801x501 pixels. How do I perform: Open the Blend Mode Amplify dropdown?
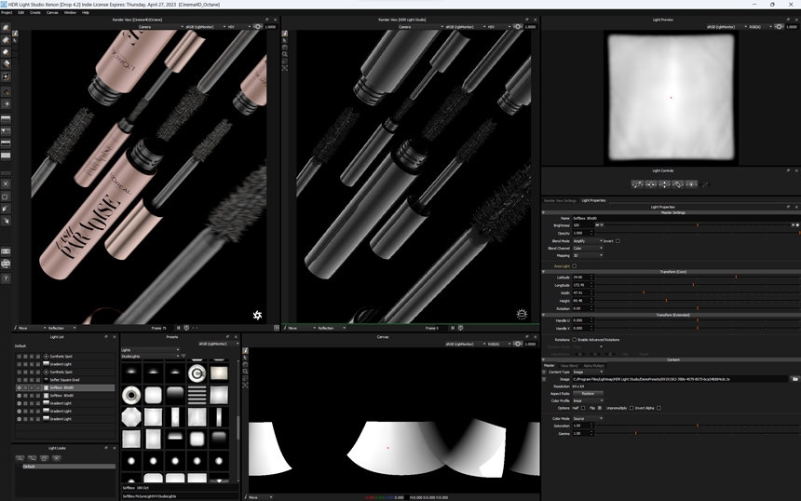[x=588, y=240]
